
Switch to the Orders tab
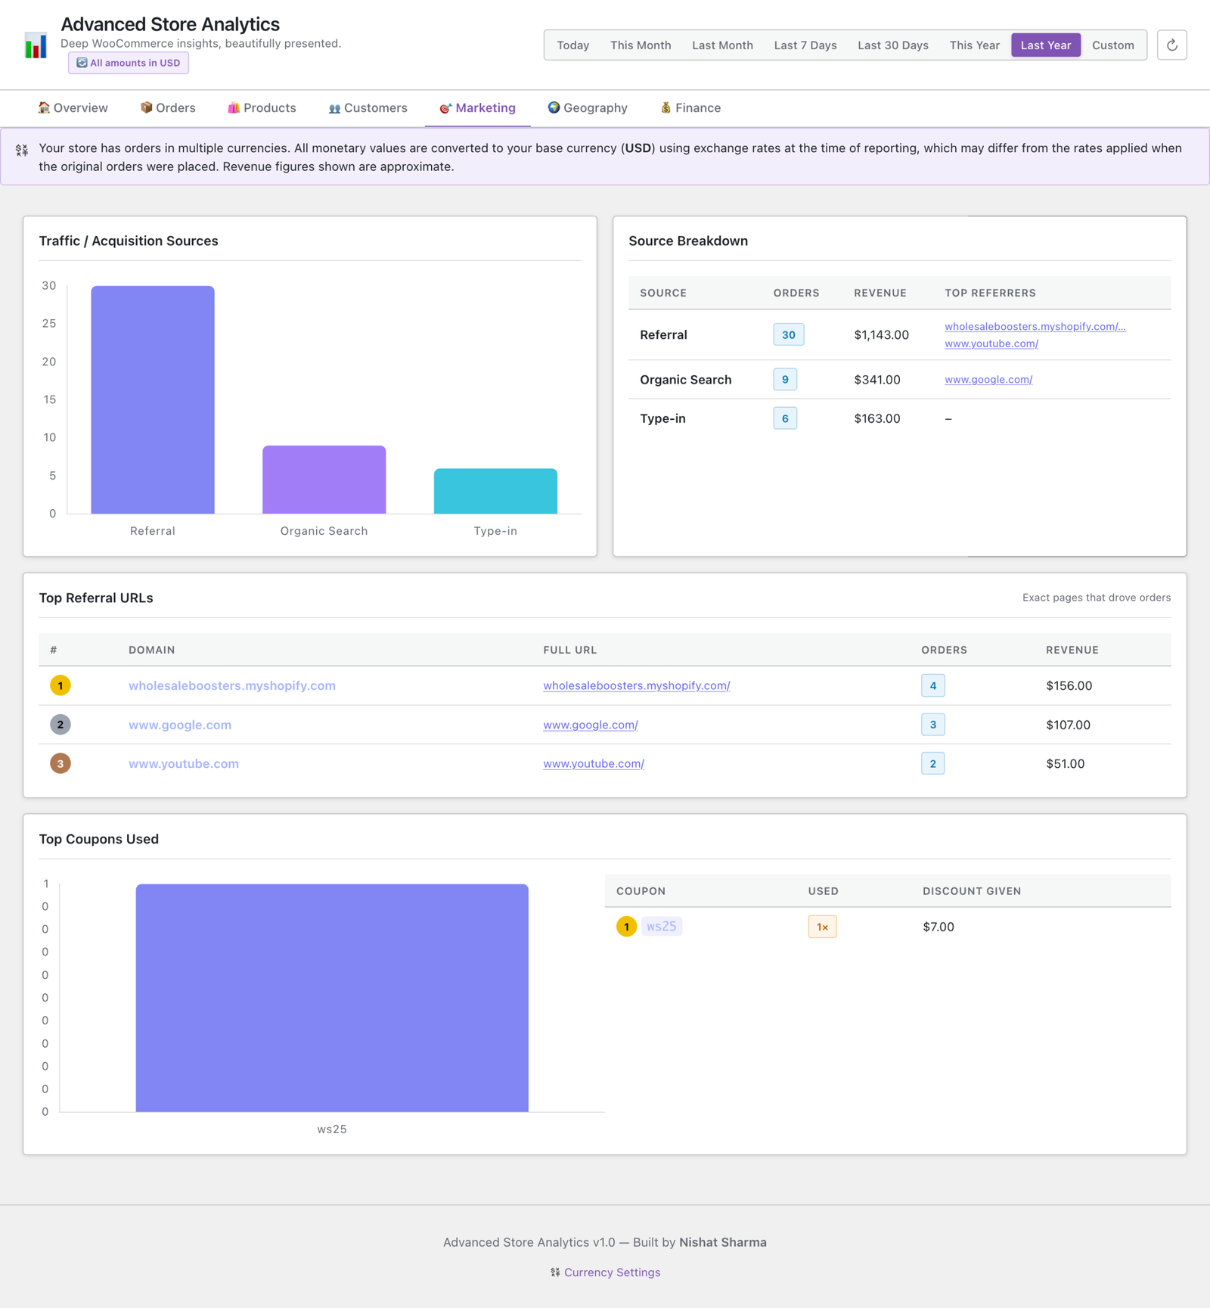click(168, 108)
